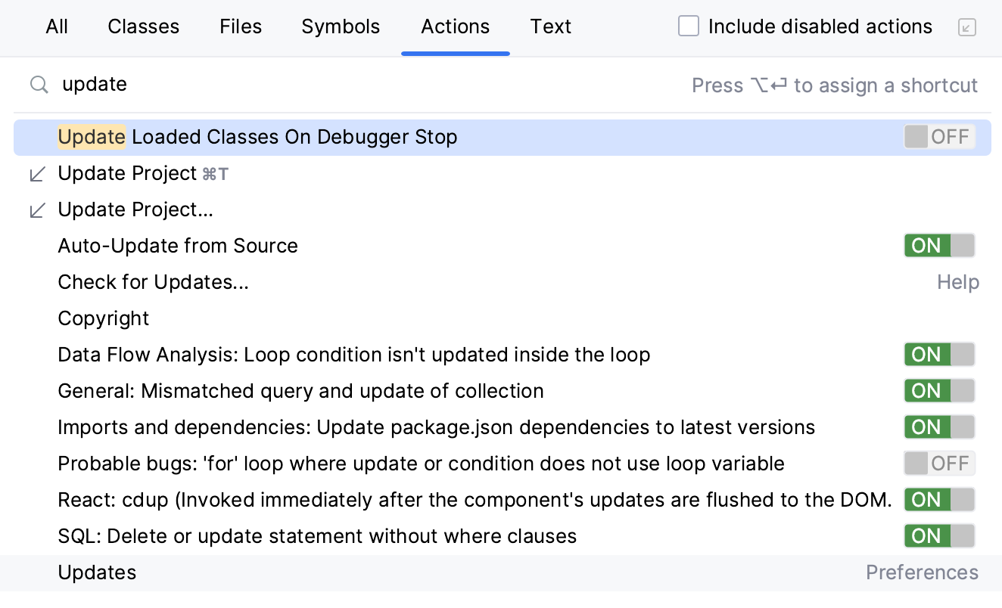Click the arrow icon beside Update Project ⌘T
This screenshot has width=1002, height=608.
click(x=37, y=173)
